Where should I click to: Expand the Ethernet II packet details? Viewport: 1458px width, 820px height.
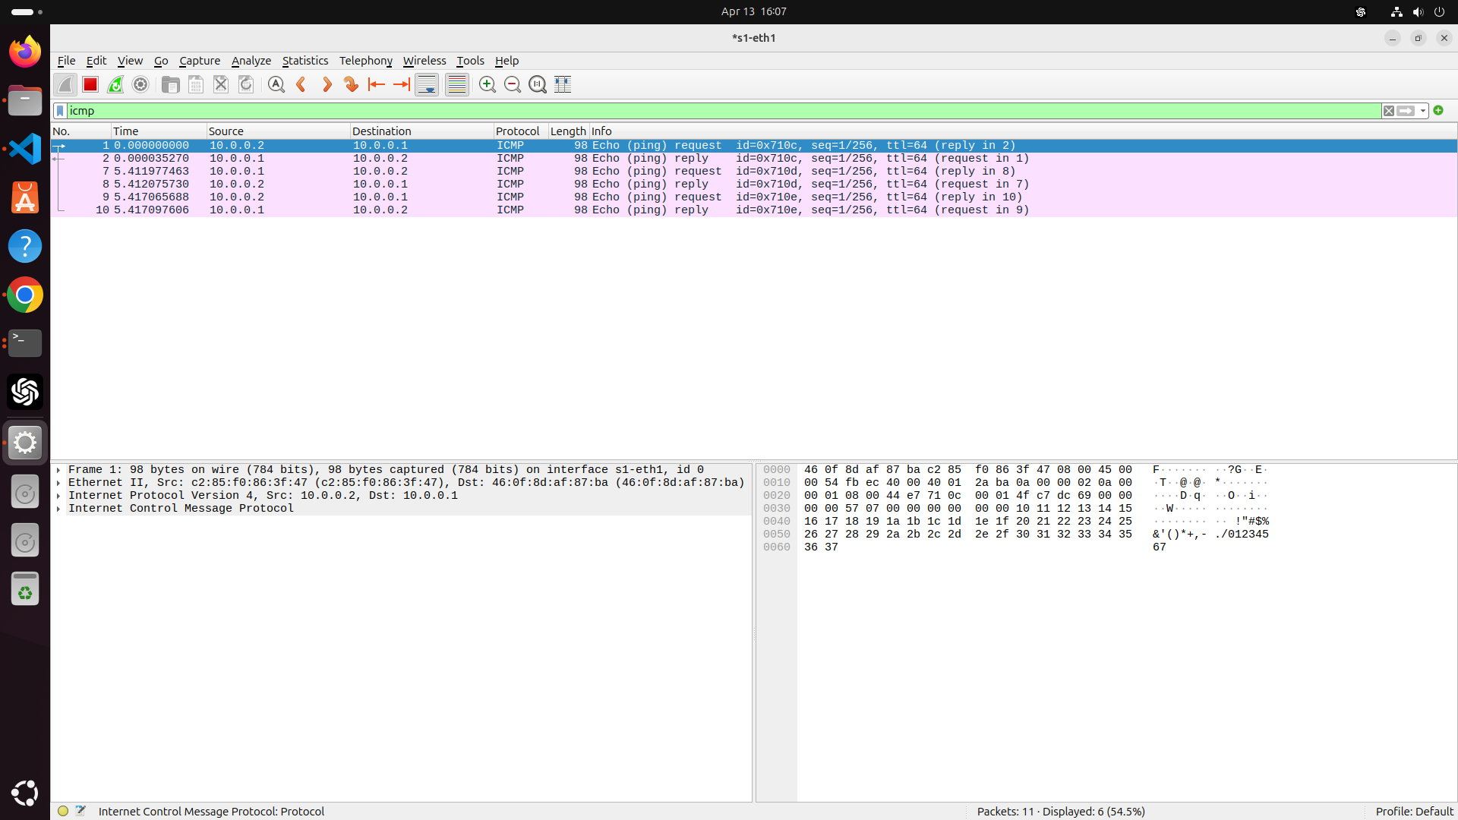pyautogui.click(x=58, y=482)
